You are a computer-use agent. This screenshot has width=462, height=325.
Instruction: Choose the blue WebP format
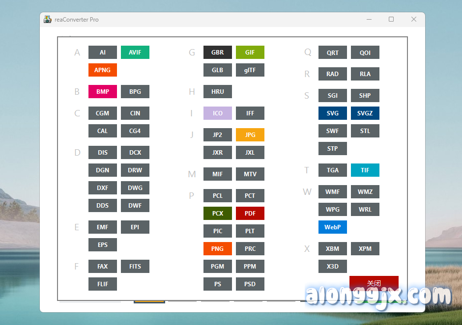[332, 227]
